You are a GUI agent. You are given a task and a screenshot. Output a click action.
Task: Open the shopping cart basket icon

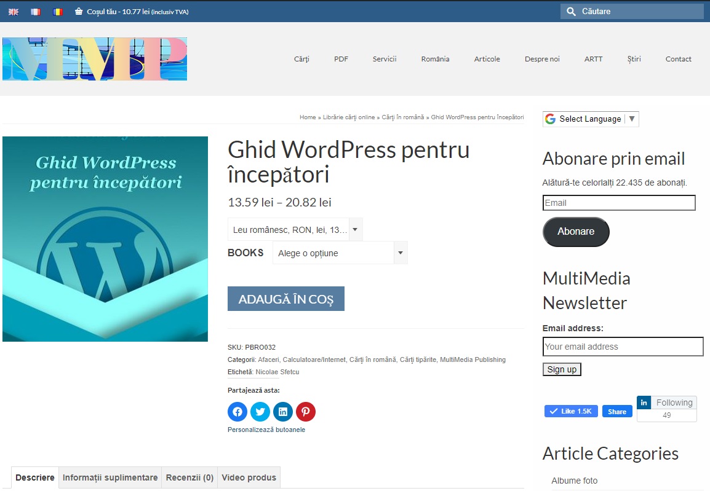click(x=79, y=12)
